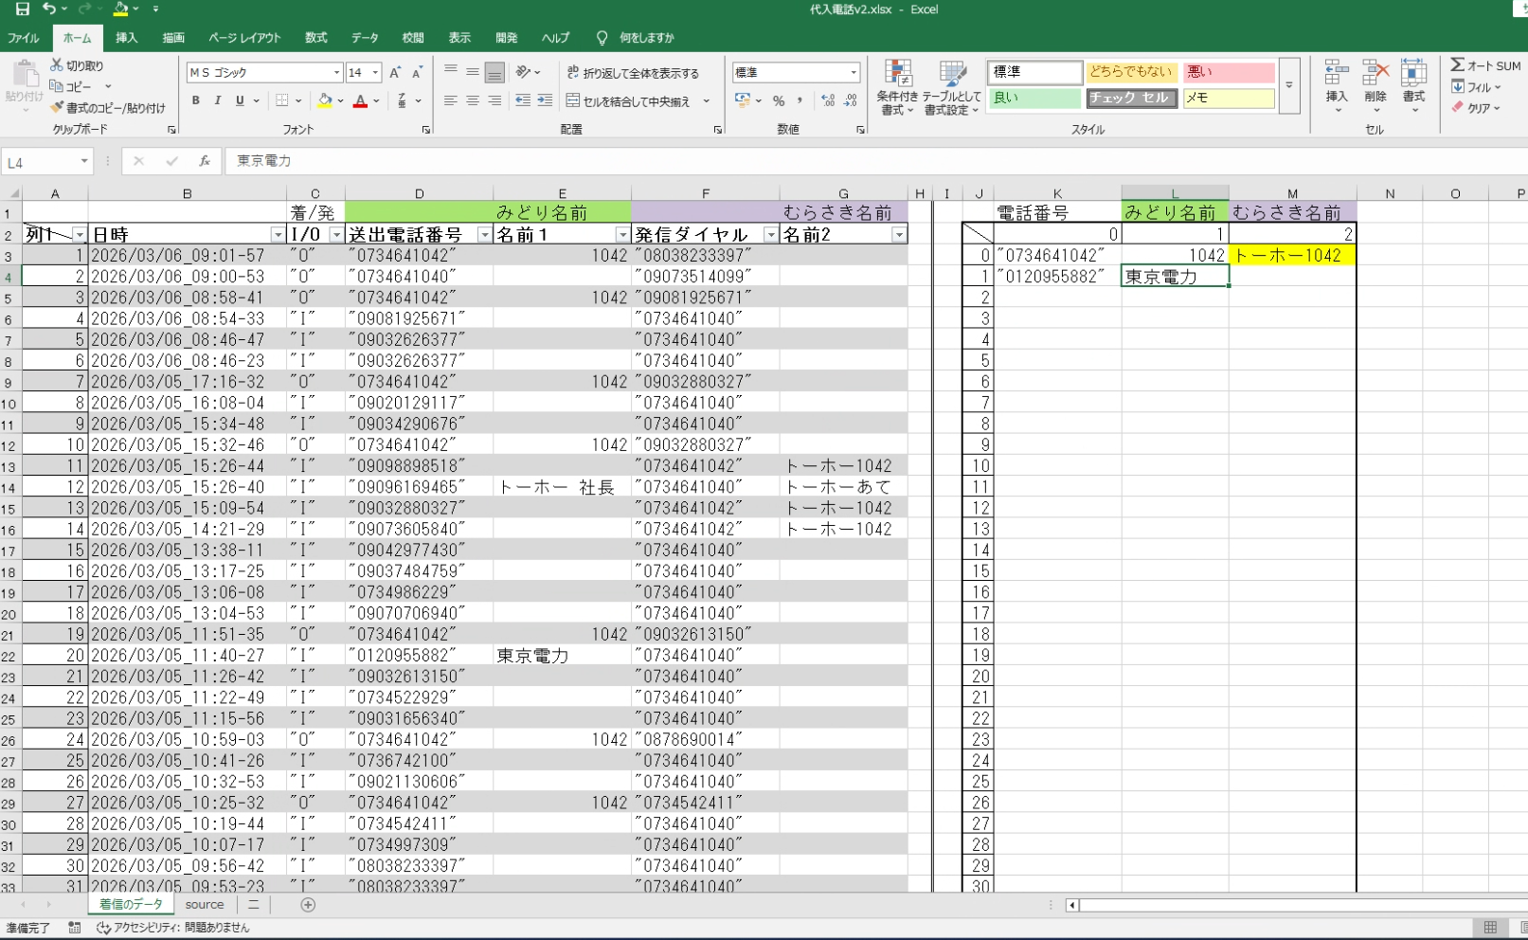The image size is (1528, 940).
Task: Click the format painter brush icon
Action: (x=58, y=108)
